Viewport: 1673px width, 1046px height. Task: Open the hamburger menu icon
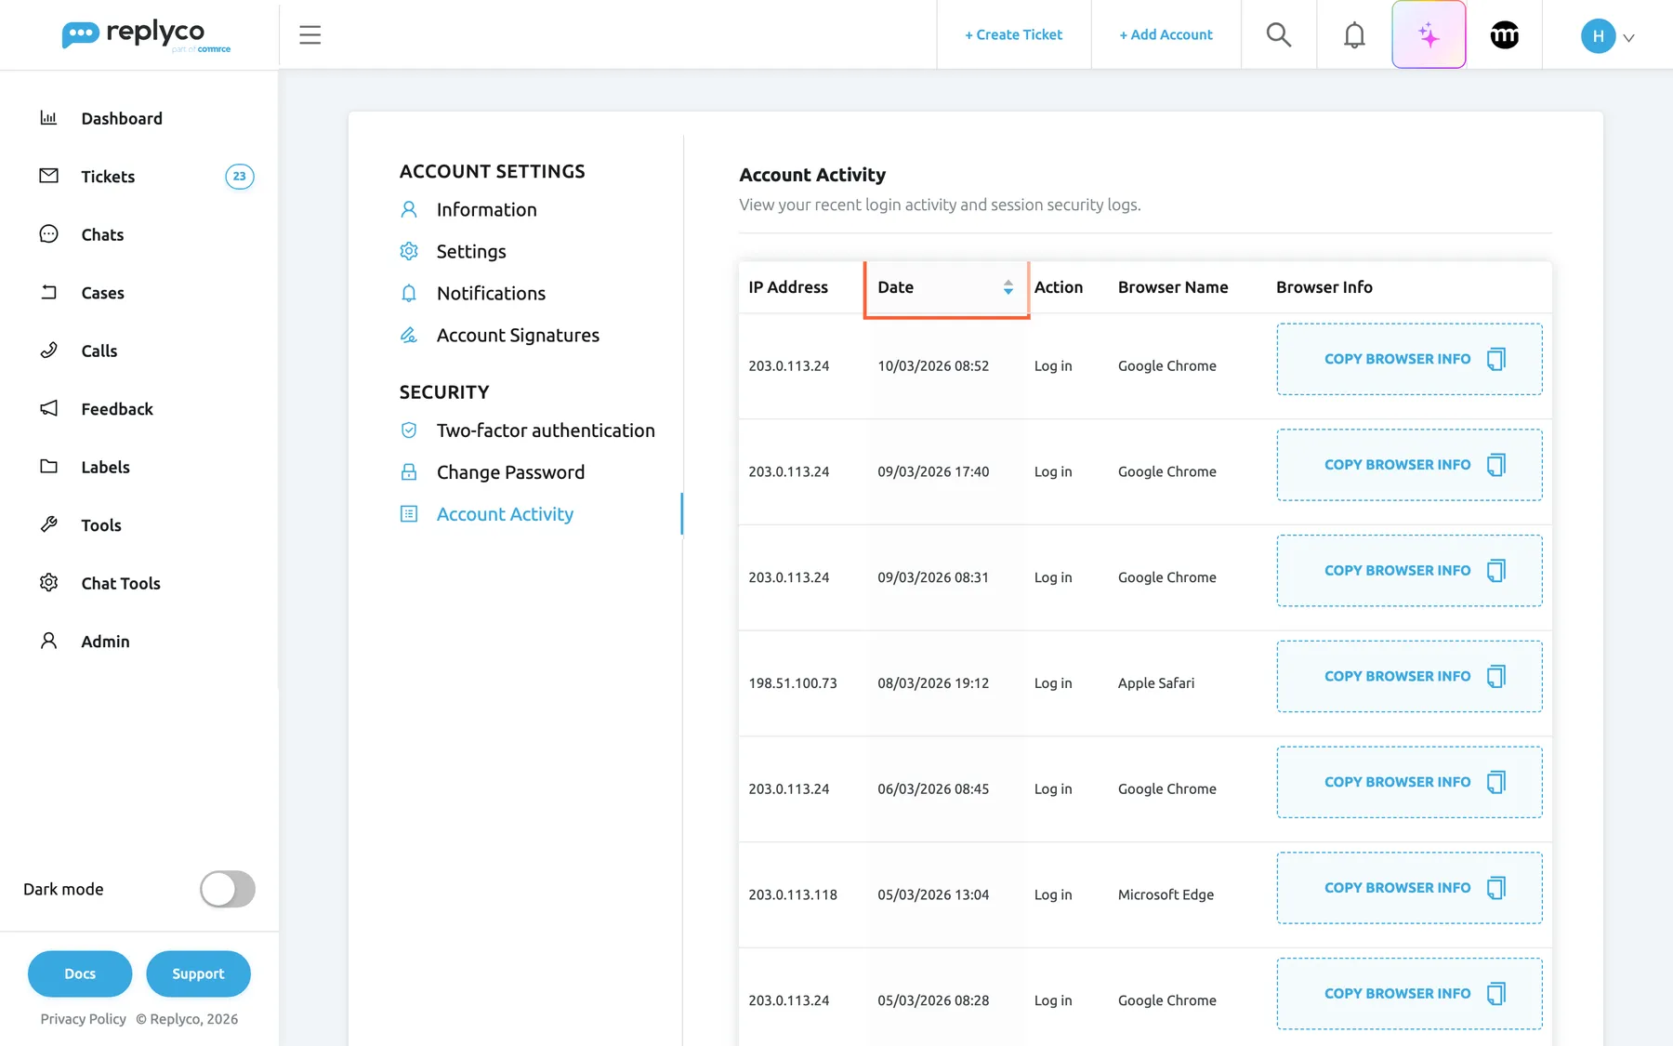click(x=310, y=35)
